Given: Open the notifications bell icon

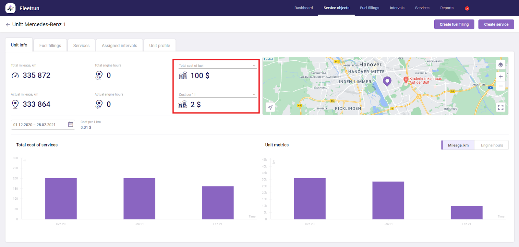Looking at the screenshot, I should click(x=467, y=8).
